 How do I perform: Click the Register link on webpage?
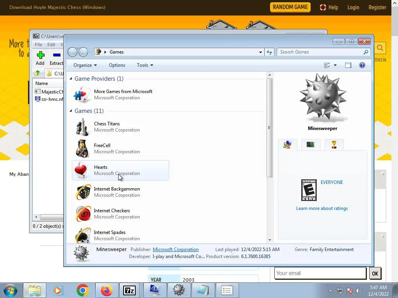(377, 7)
